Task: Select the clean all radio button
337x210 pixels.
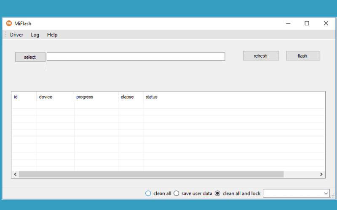Action: pyautogui.click(x=148, y=193)
